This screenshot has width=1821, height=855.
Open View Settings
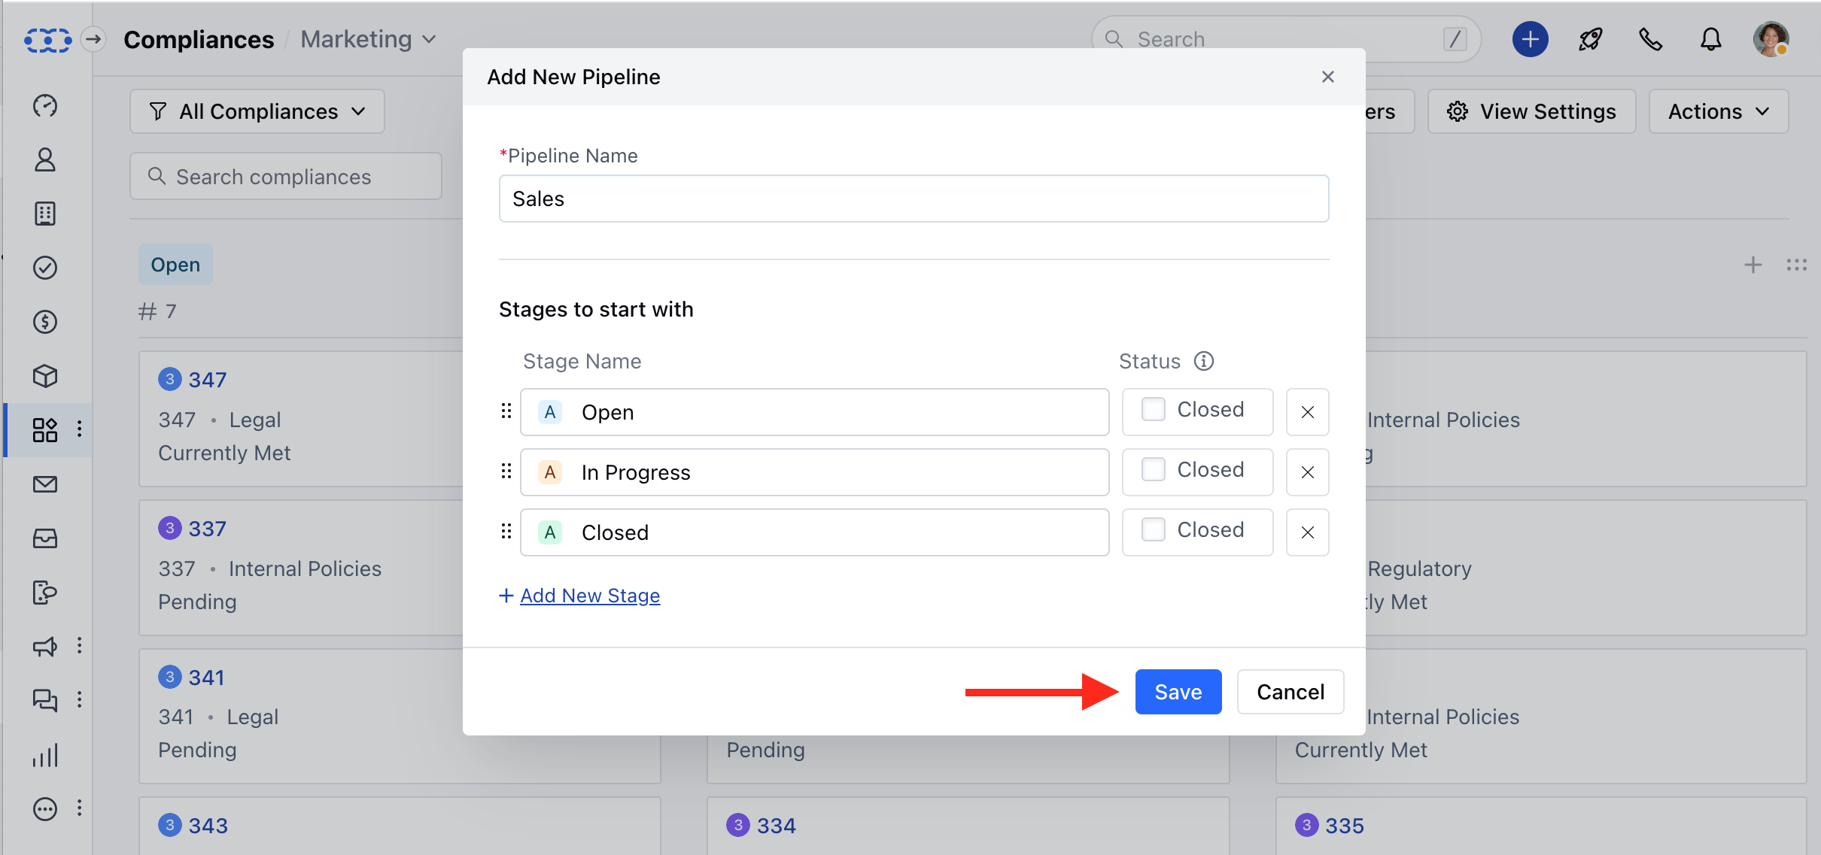pyautogui.click(x=1532, y=111)
